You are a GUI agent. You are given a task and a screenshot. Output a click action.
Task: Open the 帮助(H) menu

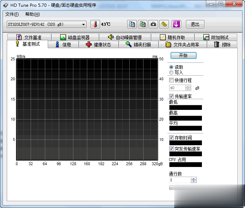coord(32,14)
